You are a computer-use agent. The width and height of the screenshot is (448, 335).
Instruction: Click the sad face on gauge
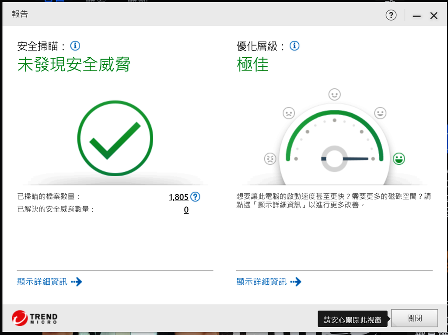tap(289, 113)
